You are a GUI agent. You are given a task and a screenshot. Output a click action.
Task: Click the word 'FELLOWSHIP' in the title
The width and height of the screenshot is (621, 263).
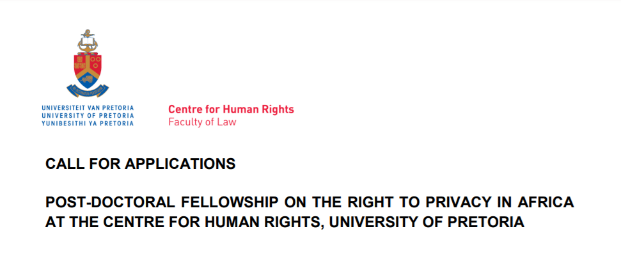(198, 203)
